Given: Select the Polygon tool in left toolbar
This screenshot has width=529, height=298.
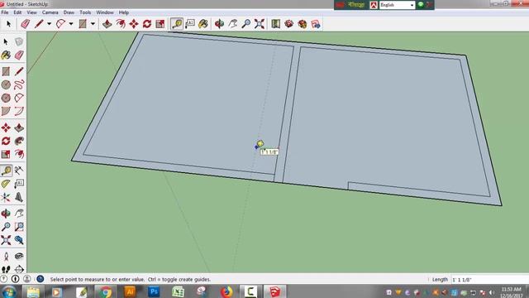Looking at the screenshot, I should (x=6, y=98).
